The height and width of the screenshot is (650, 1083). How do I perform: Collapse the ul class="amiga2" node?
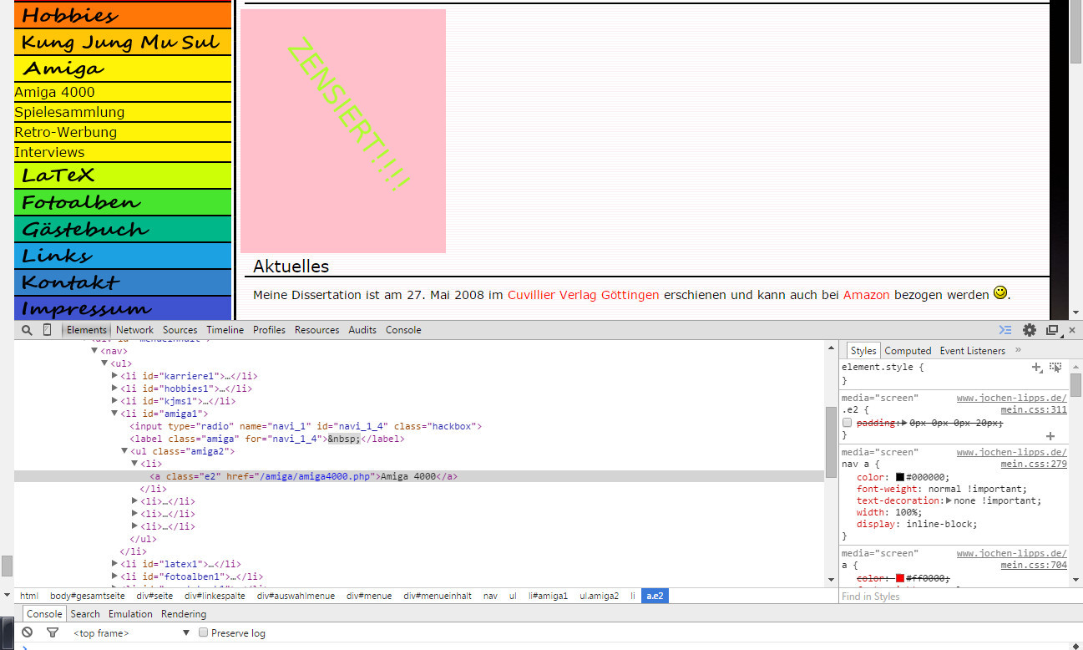[x=125, y=451]
